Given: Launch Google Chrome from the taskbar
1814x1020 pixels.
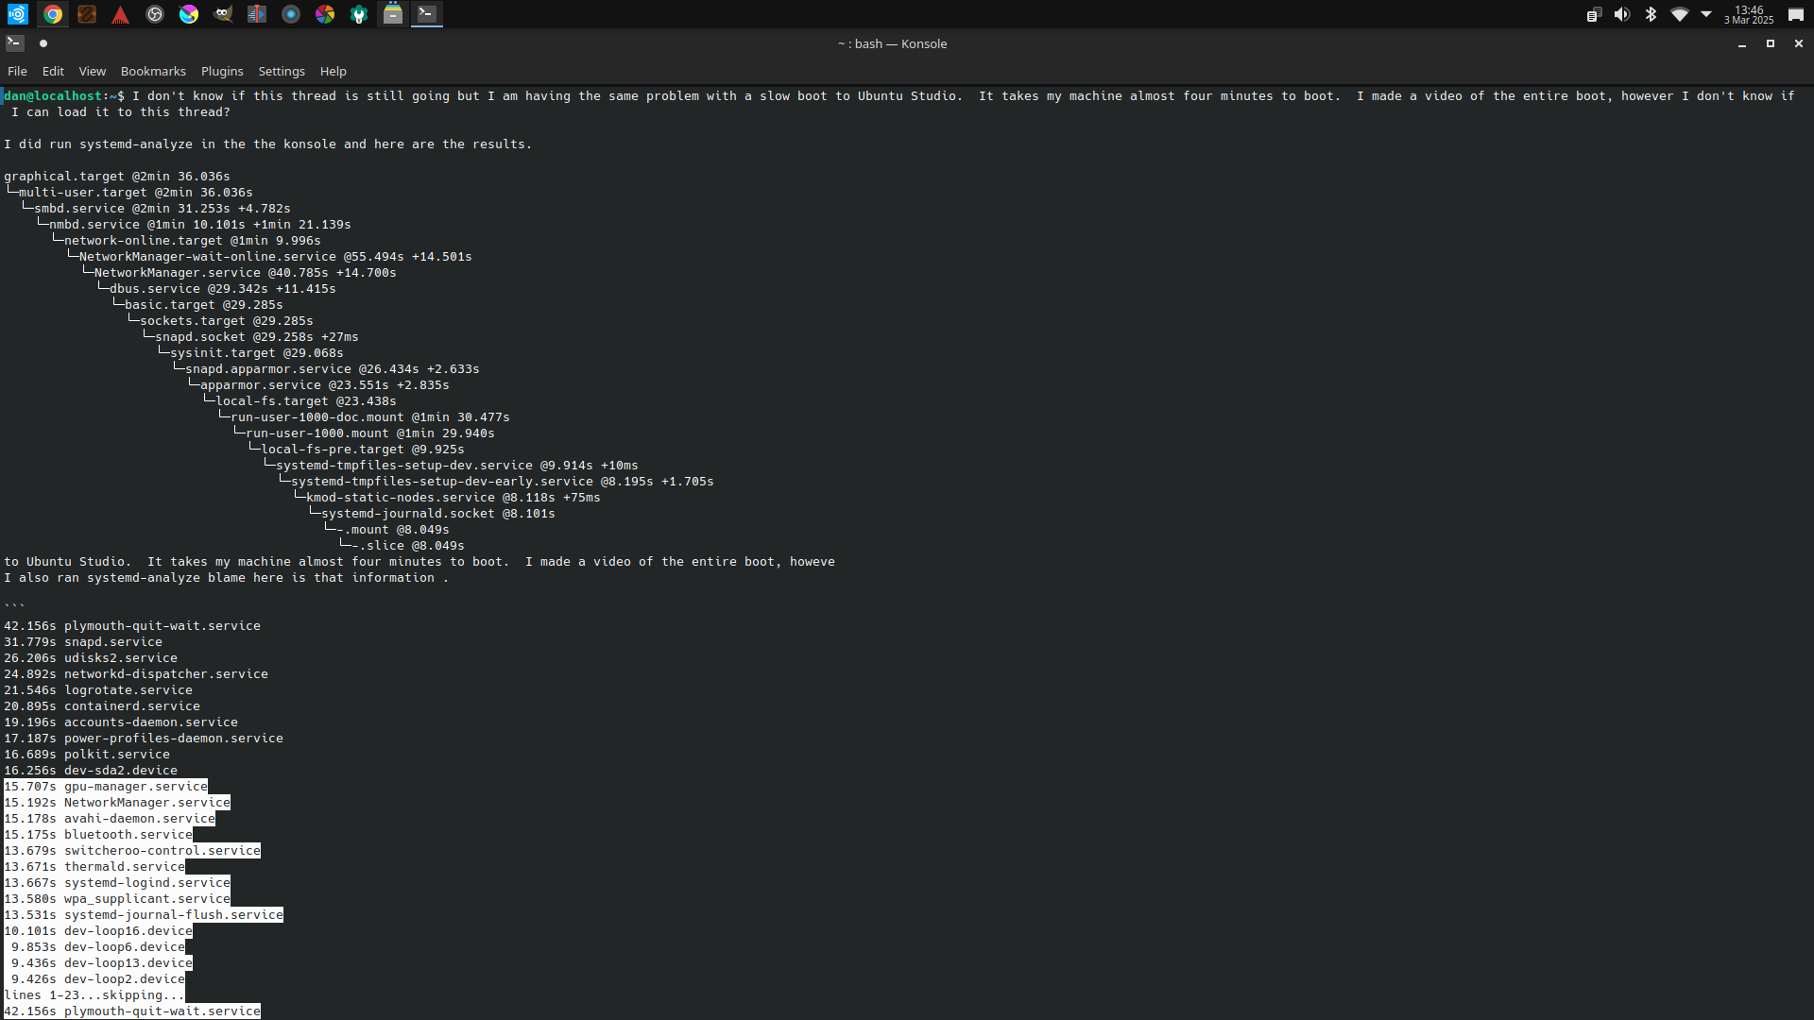Looking at the screenshot, I should [x=53, y=14].
